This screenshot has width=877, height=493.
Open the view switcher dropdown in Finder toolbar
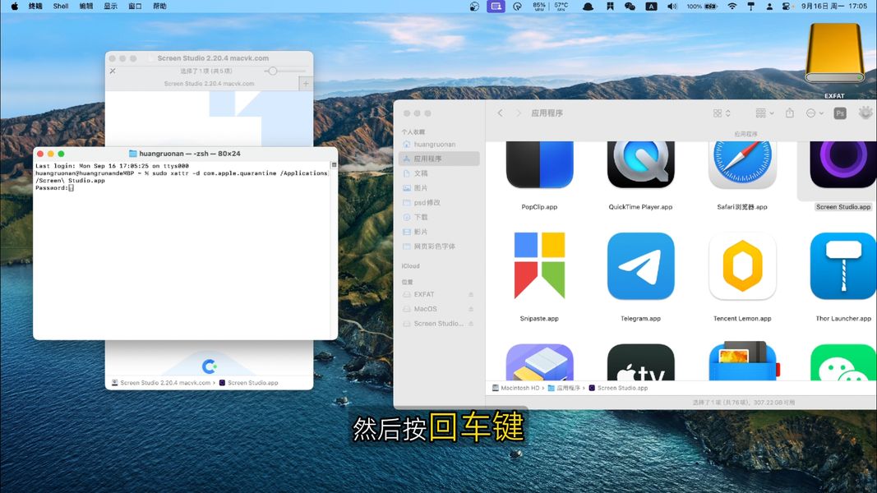tap(722, 113)
